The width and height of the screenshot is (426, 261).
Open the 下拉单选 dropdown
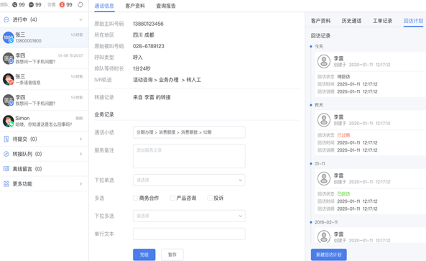(189, 180)
